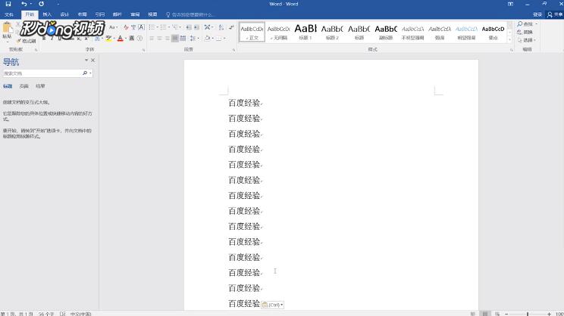Open the 选择 (Select) dropdown
564x316 pixels.
pyautogui.click(x=527, y=40)
